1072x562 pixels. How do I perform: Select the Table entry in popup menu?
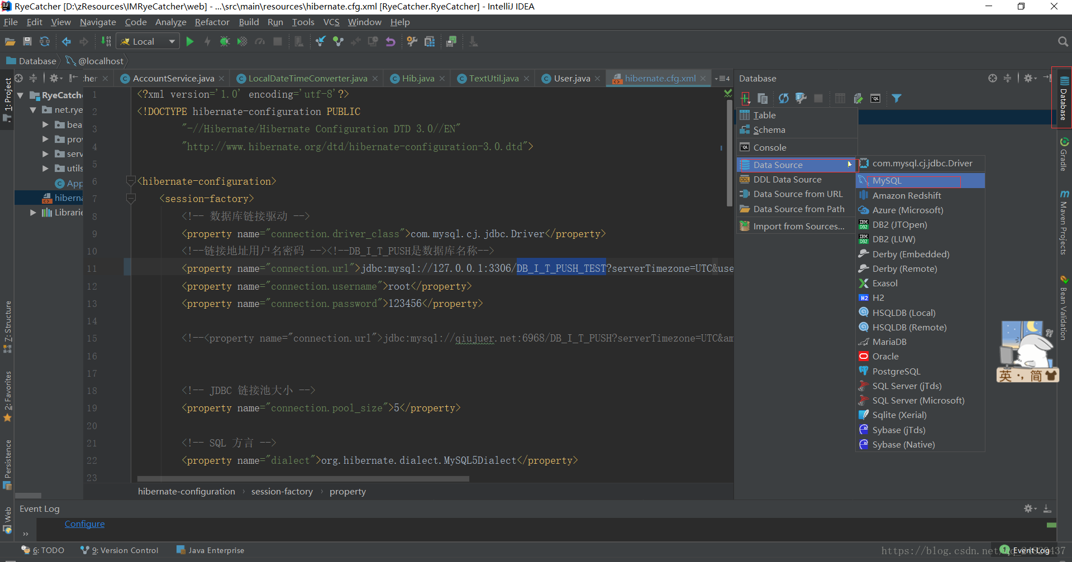(797, 116)
